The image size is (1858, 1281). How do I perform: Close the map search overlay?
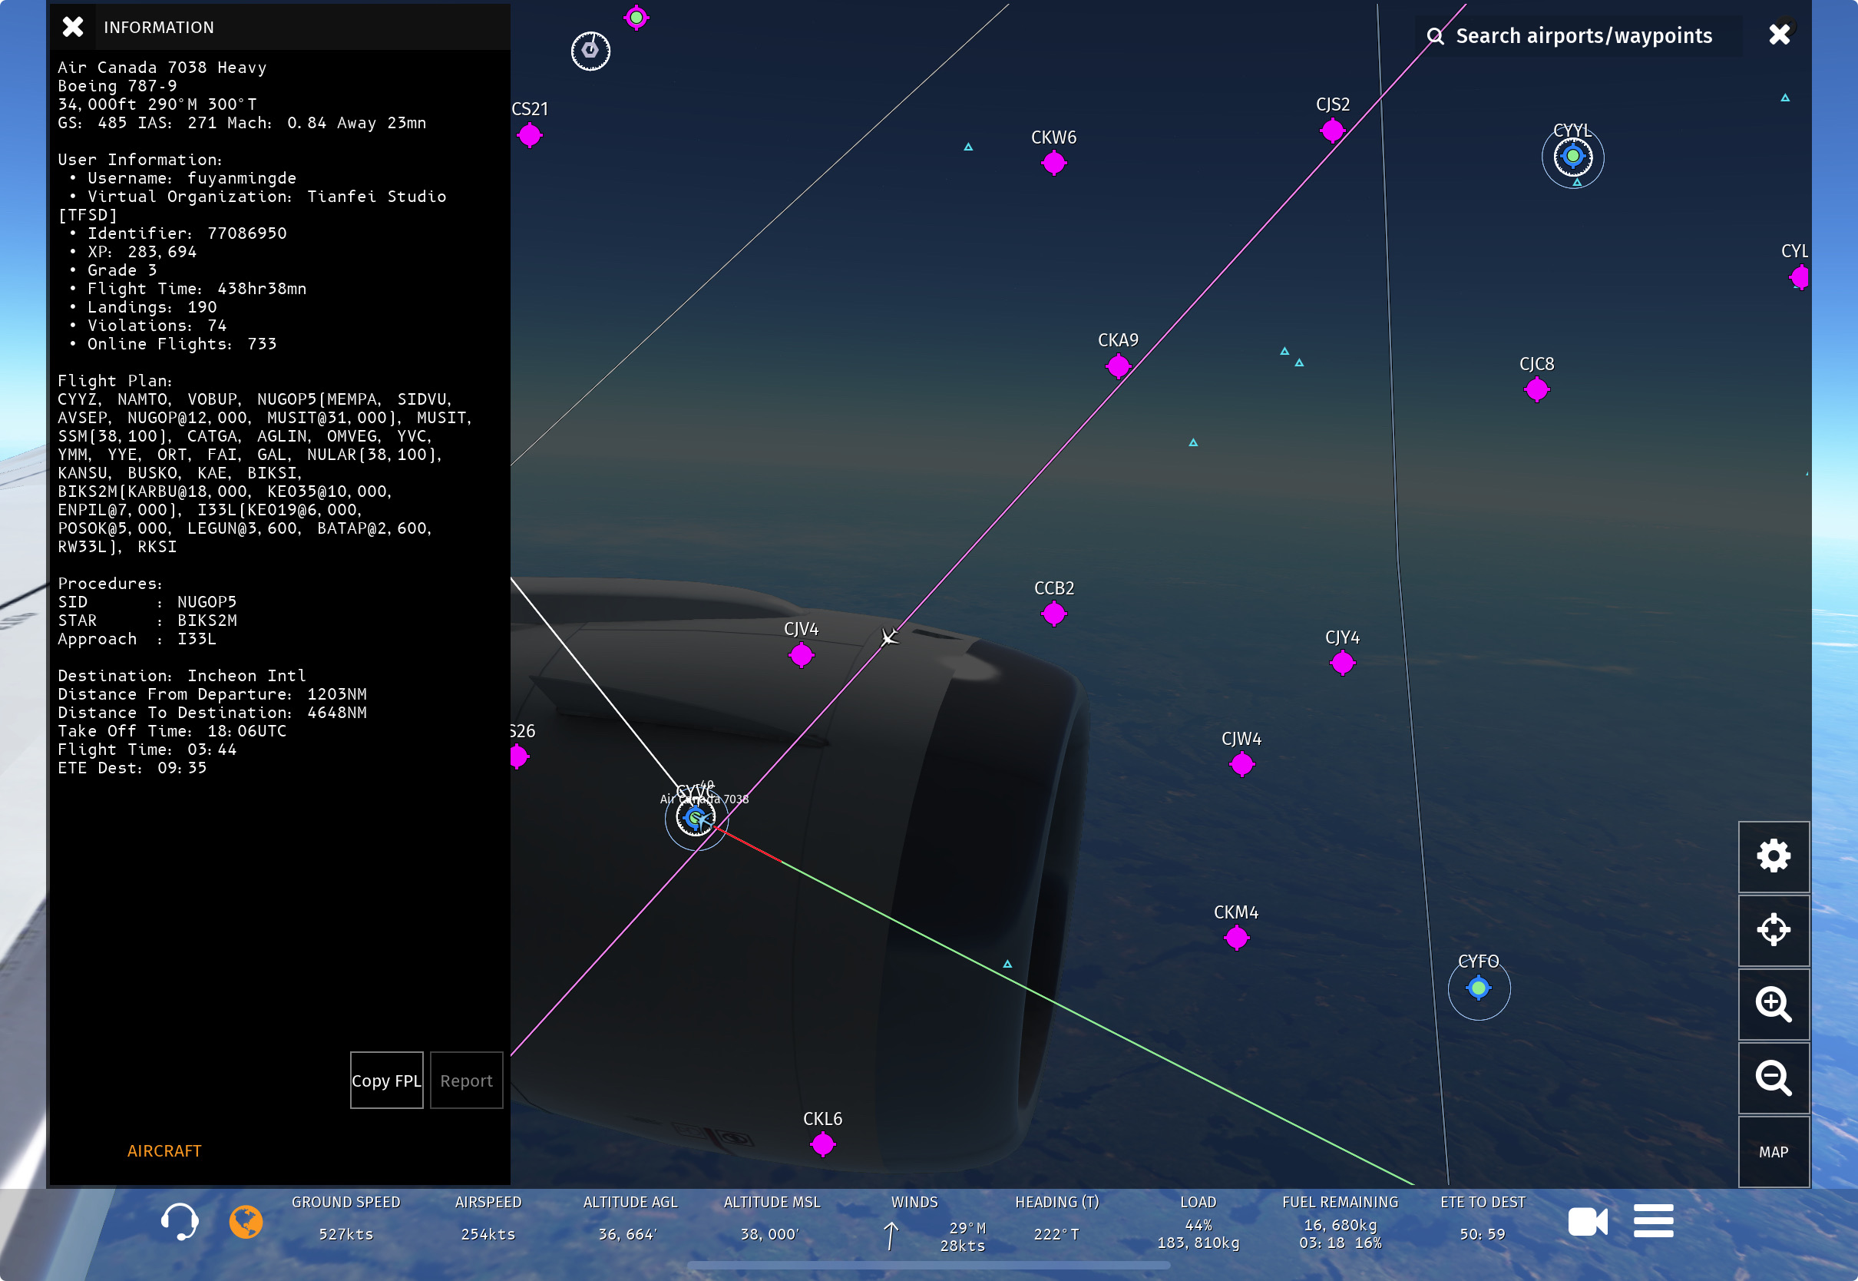point(1780,35)
